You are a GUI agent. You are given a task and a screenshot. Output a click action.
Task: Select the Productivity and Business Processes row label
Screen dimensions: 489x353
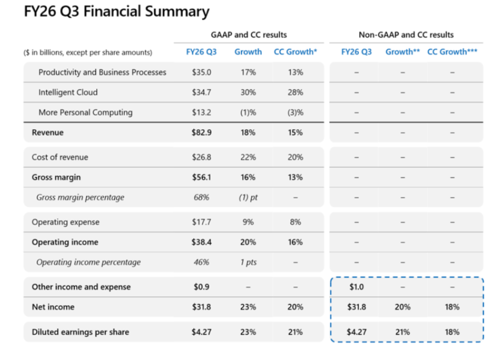point(103,72)
